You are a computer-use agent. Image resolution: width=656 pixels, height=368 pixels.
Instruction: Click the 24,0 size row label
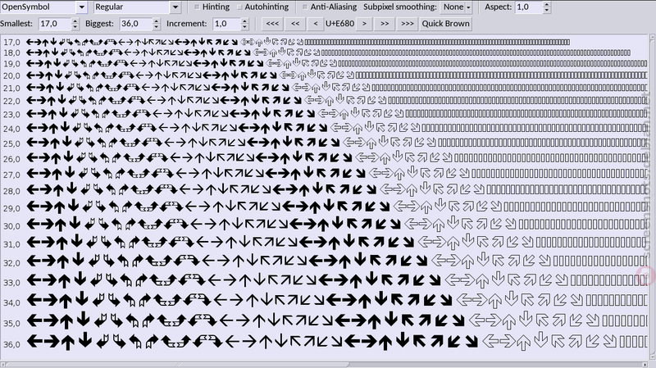tap(11, 129)
